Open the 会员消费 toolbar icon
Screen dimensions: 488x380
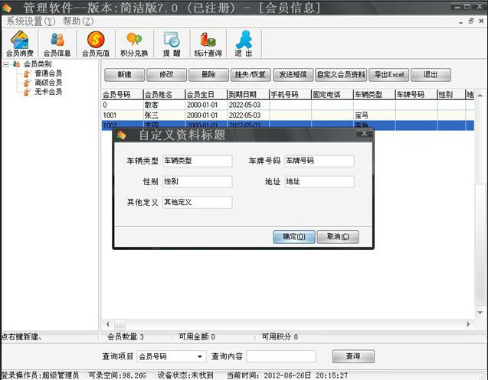coord(20,44)
